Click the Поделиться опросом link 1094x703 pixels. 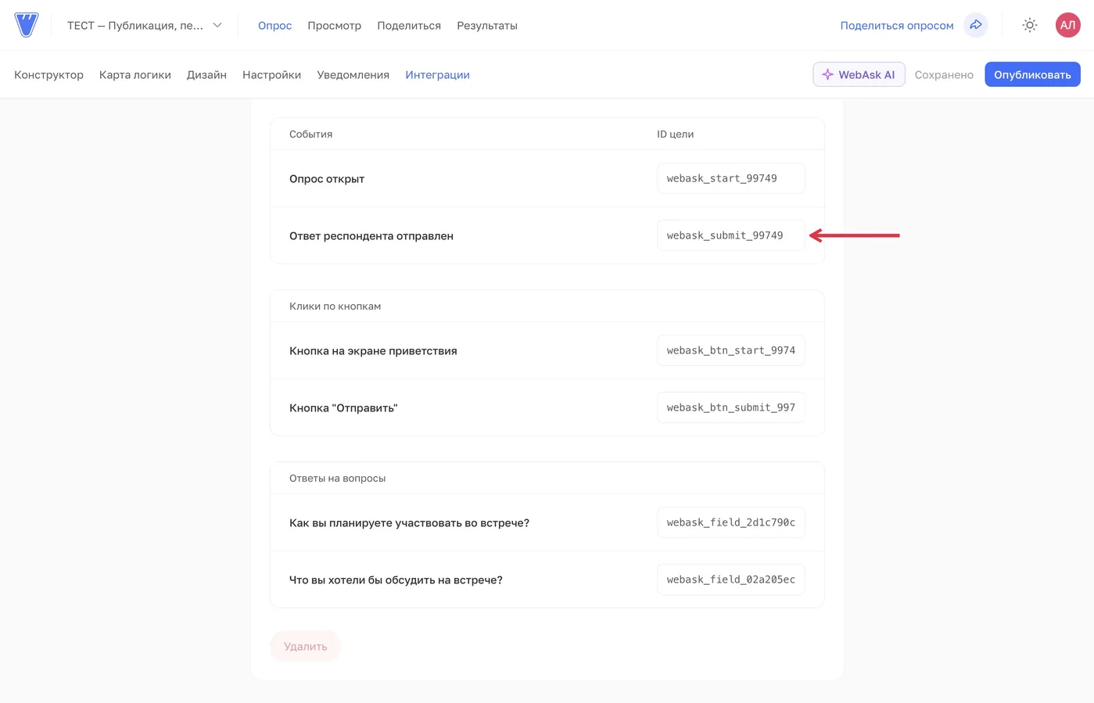(x=897, y=26)
